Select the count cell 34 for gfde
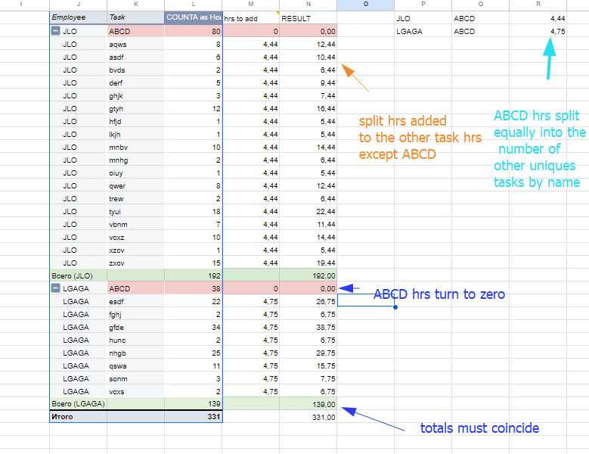589x454 pixels. point(193,327)
